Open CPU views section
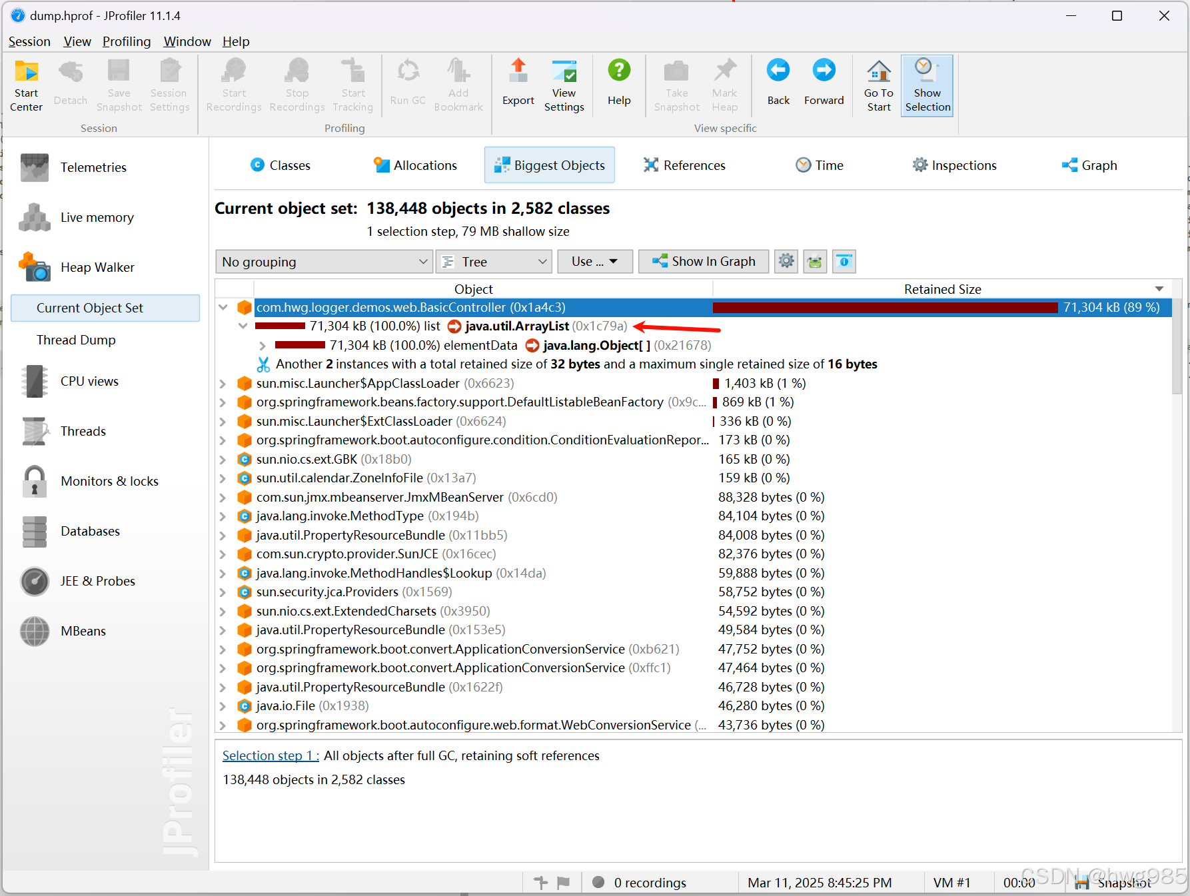1190x896 pixels. [x=69, y=381]
